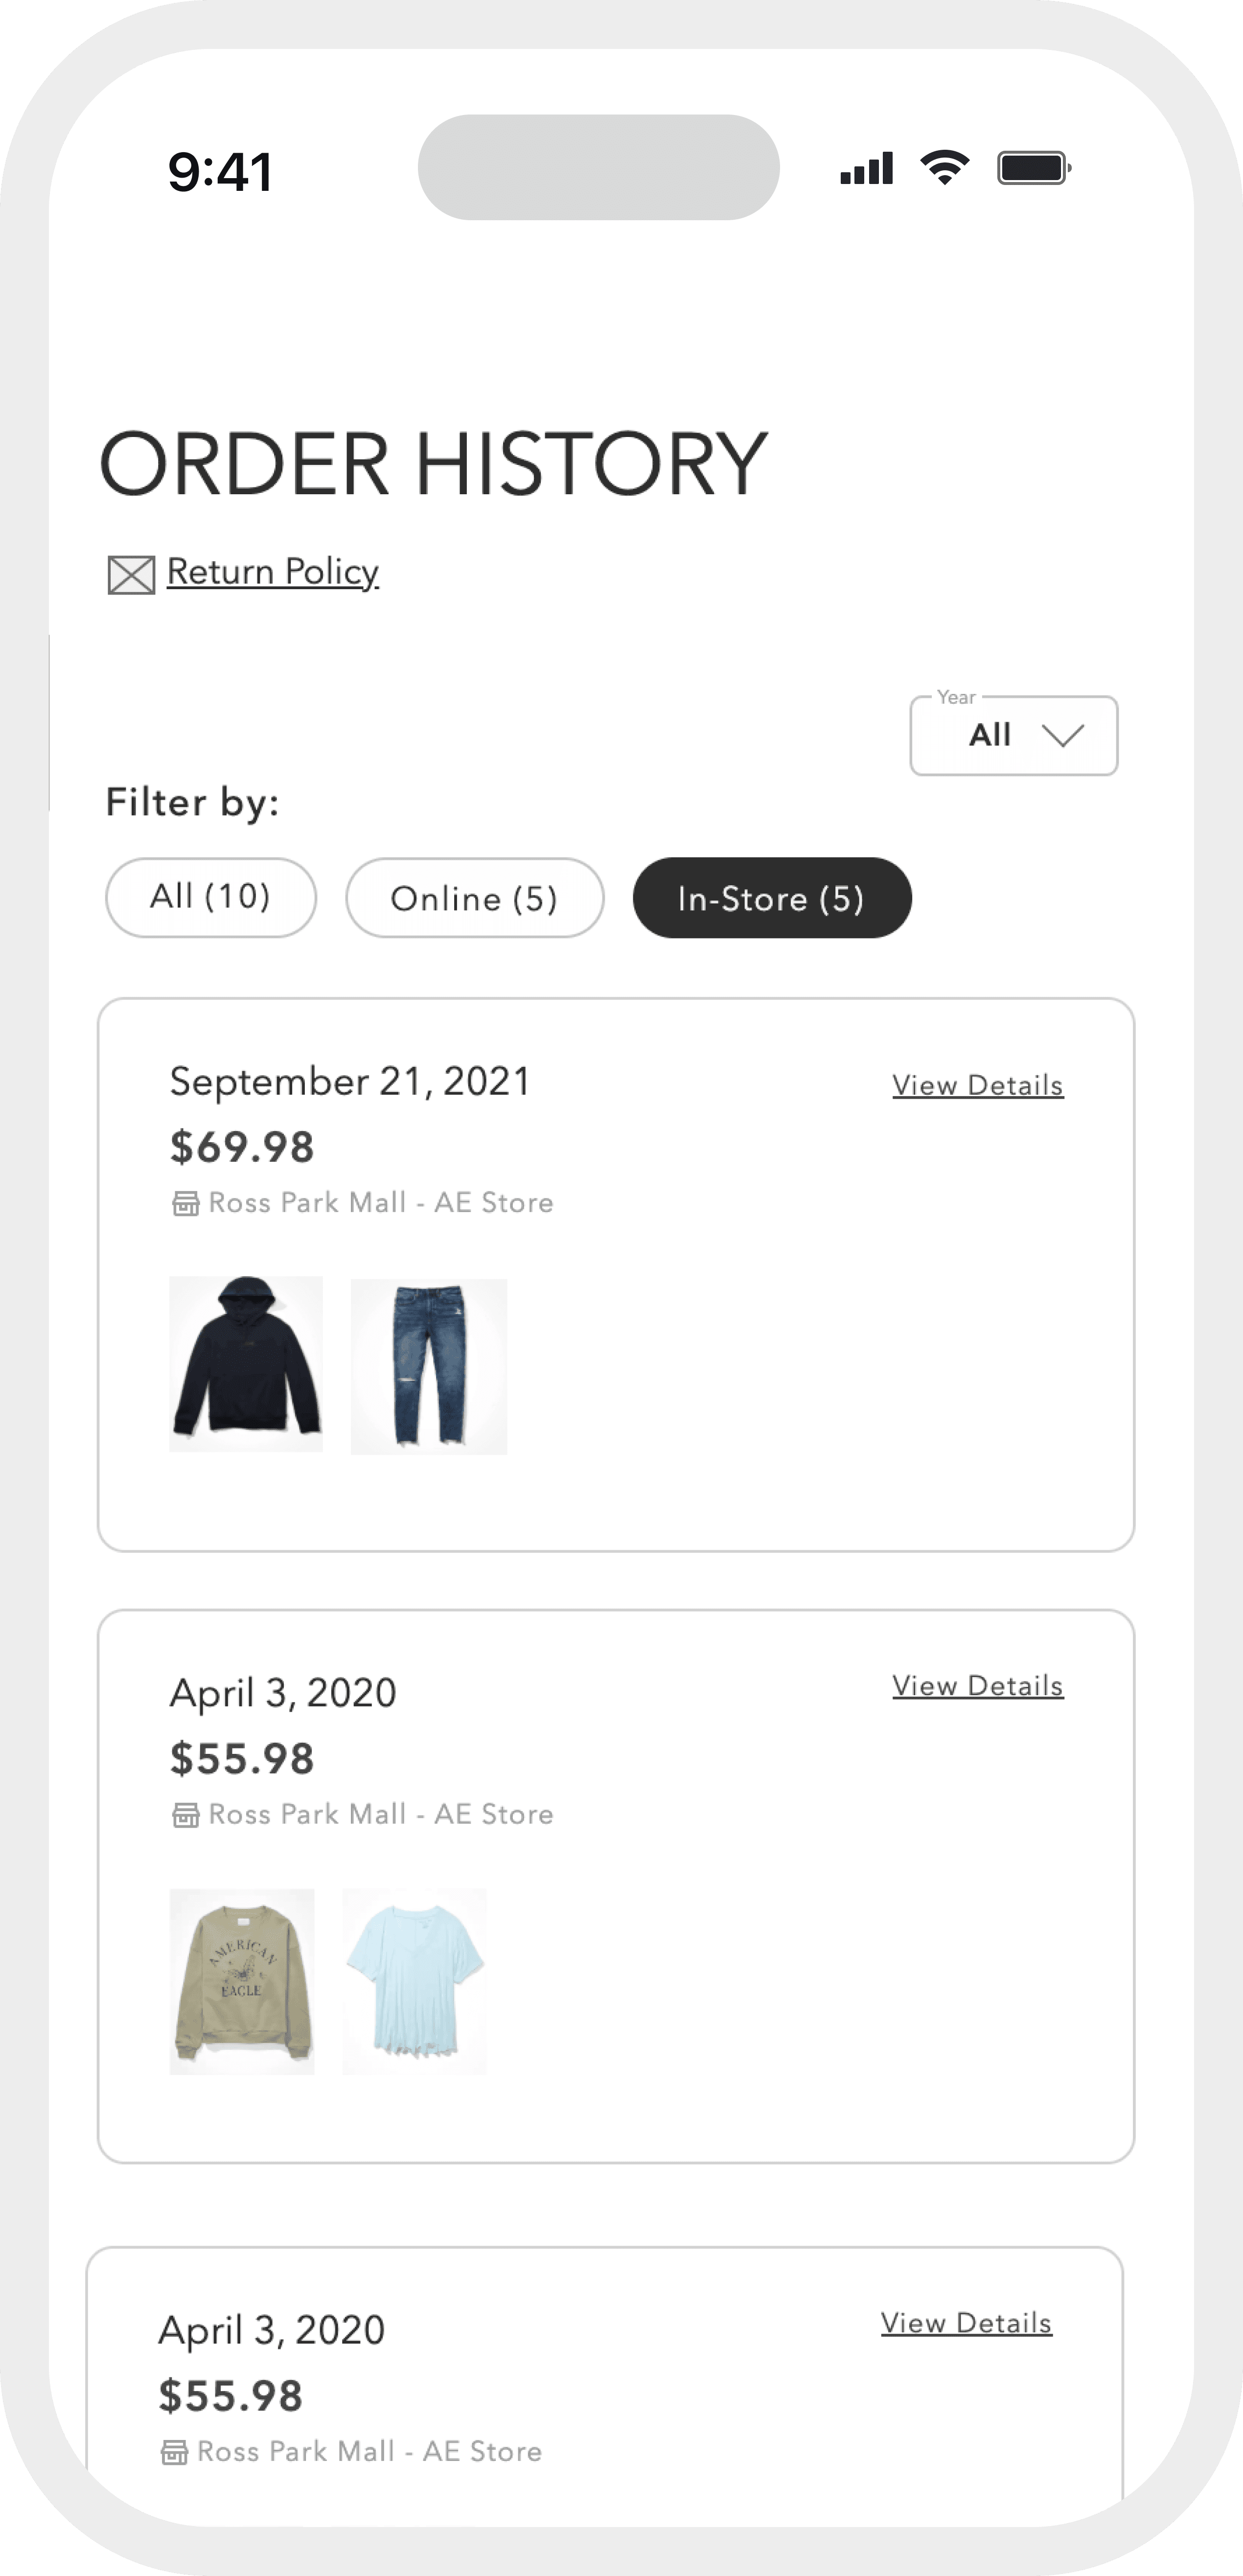Click the Year dropdown chevron arrow
The image size is (1243, 2576).
[1062, 736]
